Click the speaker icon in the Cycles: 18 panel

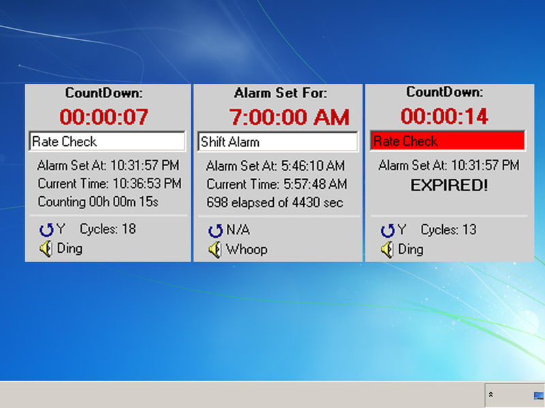pos(46,249)
